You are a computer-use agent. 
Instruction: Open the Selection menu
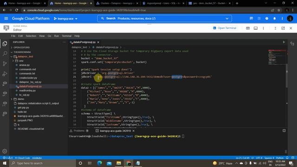(31, 36)
